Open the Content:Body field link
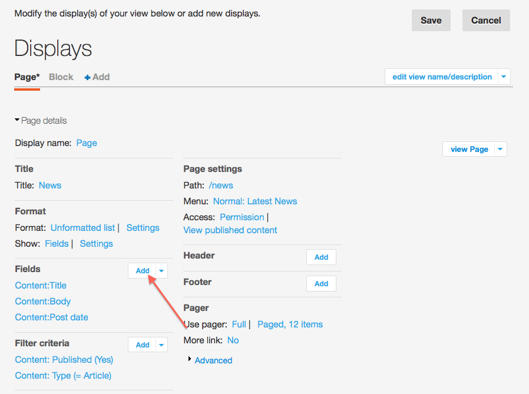This screenshot has width=529, height=394. tap(43, 301)
